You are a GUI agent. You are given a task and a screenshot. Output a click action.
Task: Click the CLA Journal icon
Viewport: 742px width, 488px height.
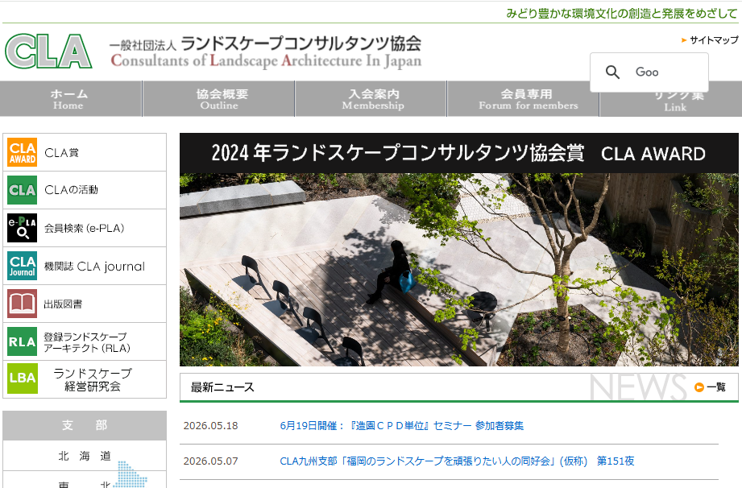click(x=23, y=266)
